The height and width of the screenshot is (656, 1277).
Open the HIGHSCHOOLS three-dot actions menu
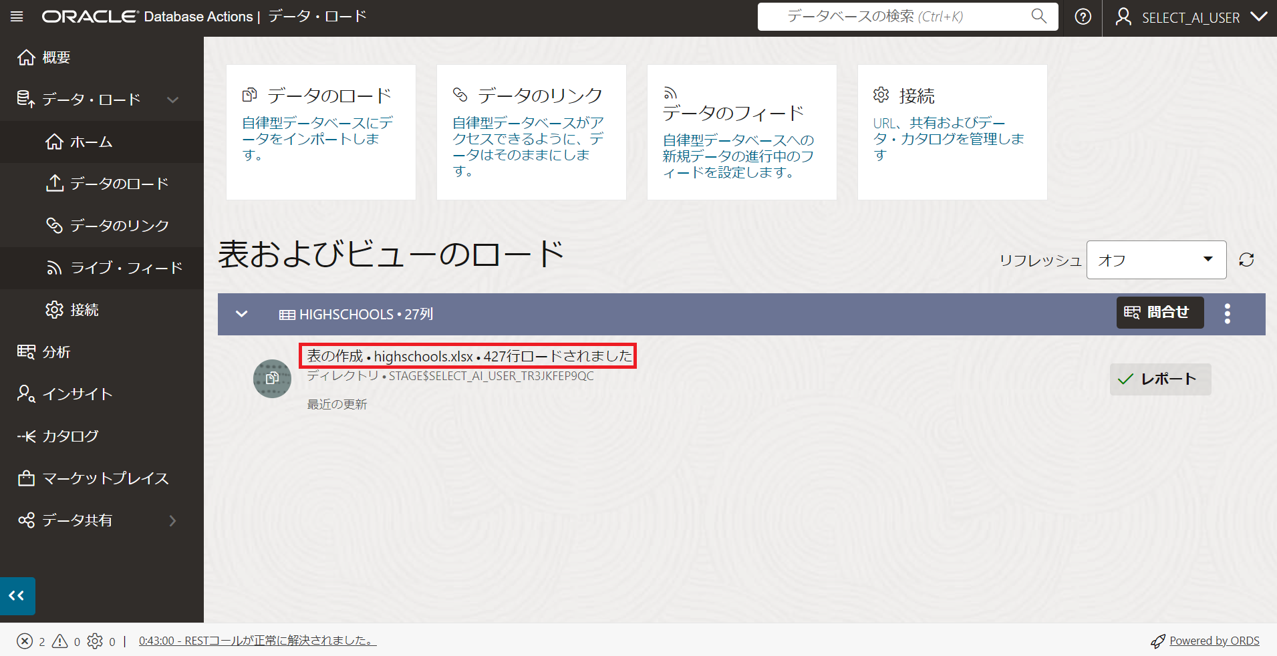coord(1227,313)
